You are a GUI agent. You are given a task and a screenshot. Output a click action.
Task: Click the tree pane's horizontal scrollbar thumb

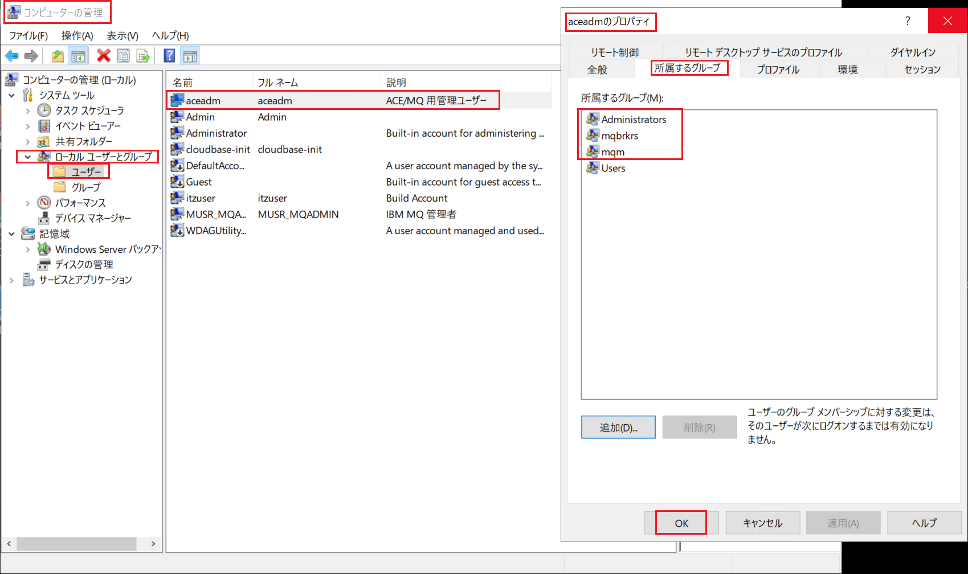76,544
